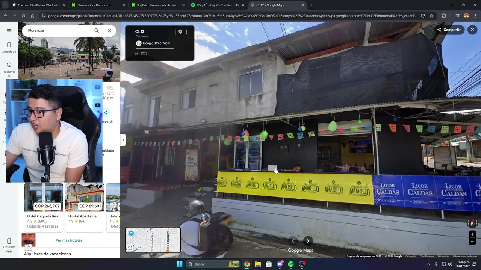Open the Chrome three-dot menu
Screen dimensions: 481x270
tap(475, 16)
